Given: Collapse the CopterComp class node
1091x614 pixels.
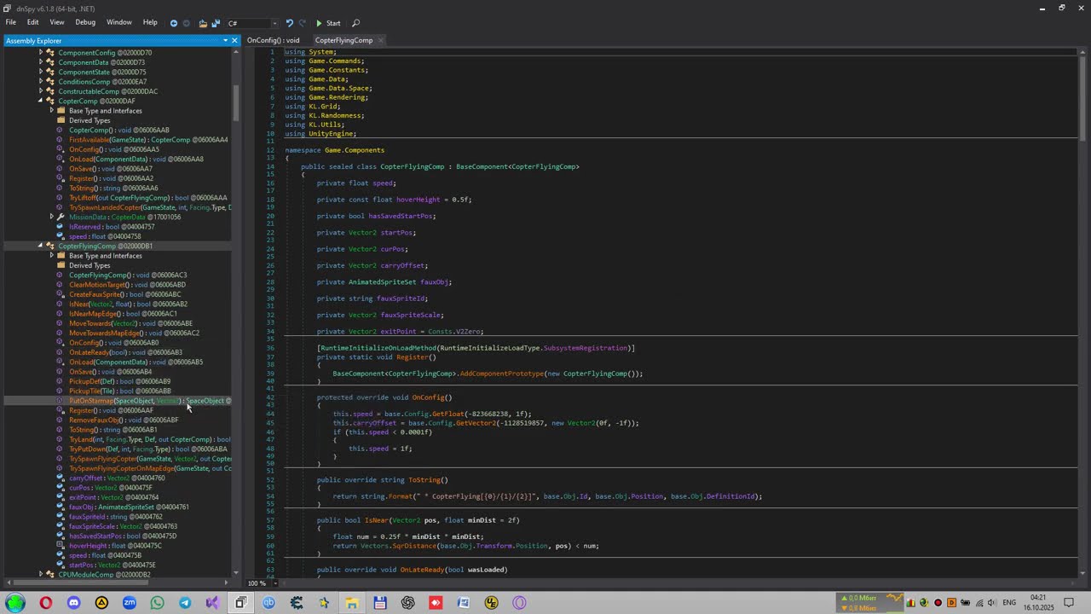Looking at the screenshot, I should click(40, 101).
